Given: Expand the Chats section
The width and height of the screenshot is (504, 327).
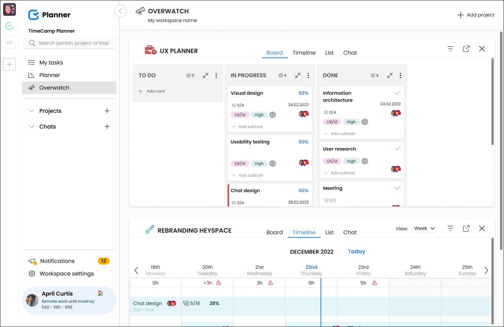Looking at the screenshot, I should pos(31,127).
